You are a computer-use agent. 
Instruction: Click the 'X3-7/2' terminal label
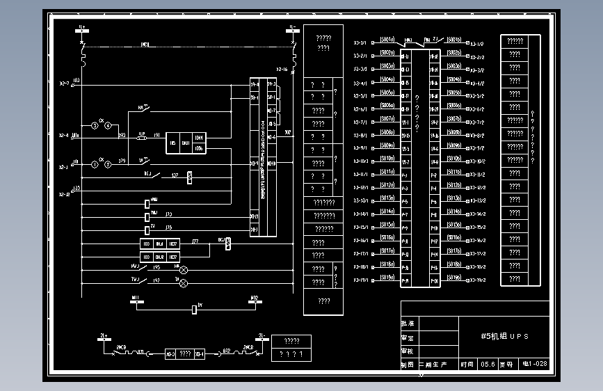pos(477,122)
